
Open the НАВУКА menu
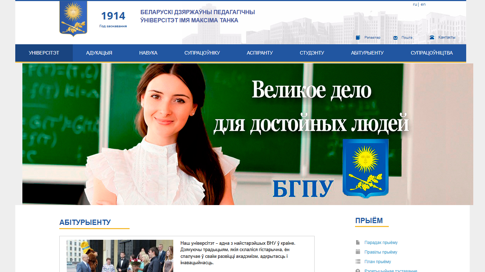point(148,53)
